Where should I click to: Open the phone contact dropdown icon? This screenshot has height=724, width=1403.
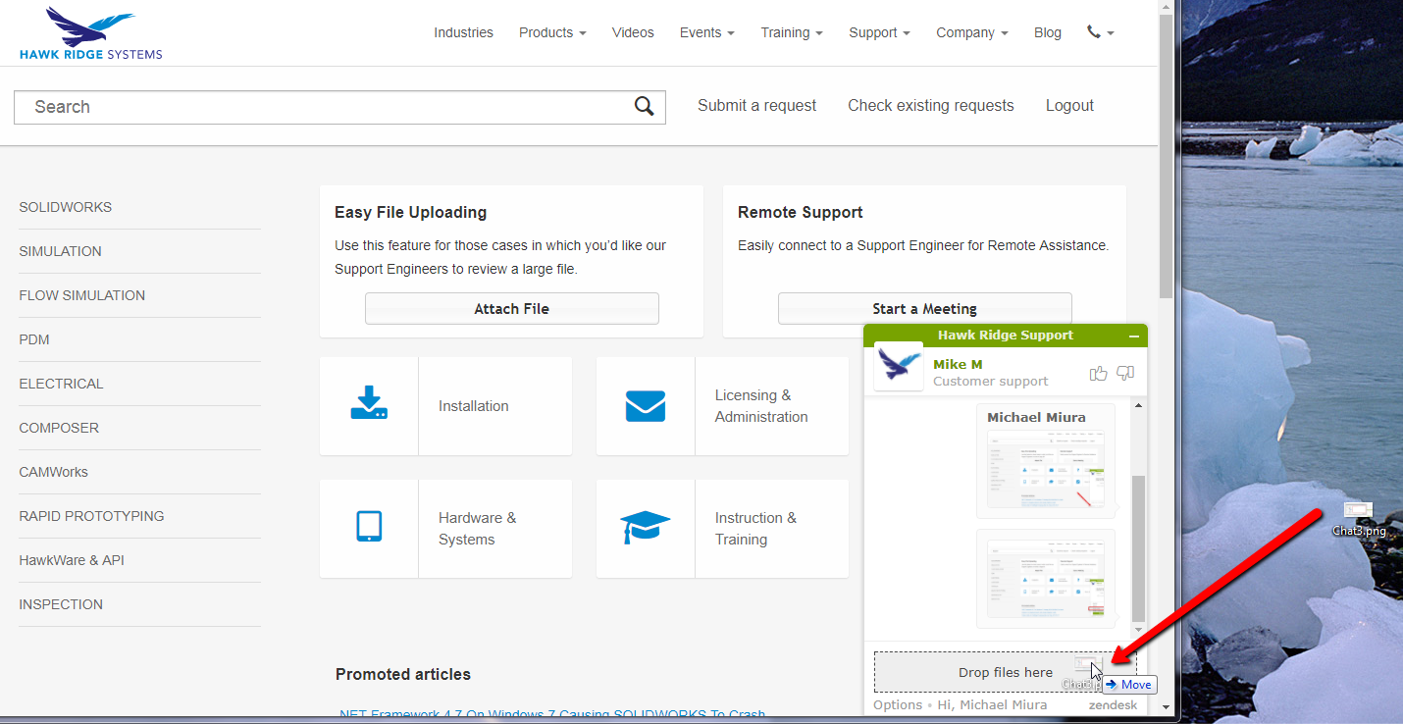click(x=1100, y=32)
